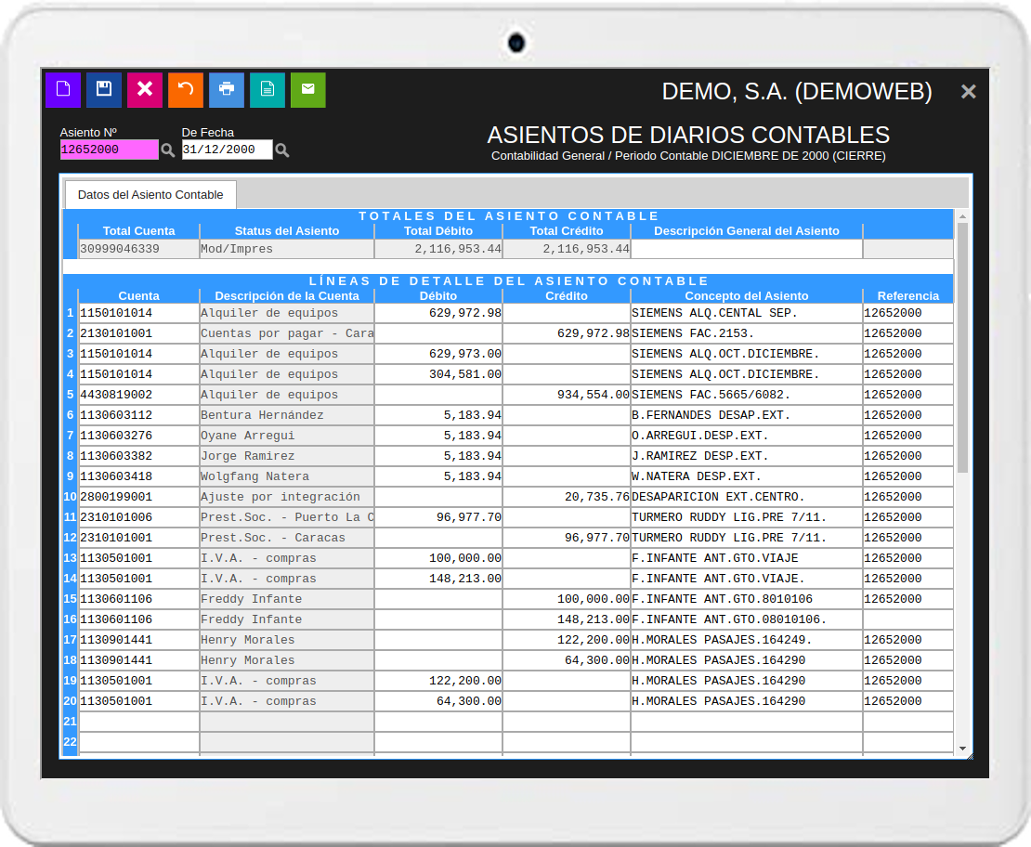This screenshot has height=847, width=1031.
Task: Click account 1130901441 in row 17
Action: (138, 639)
